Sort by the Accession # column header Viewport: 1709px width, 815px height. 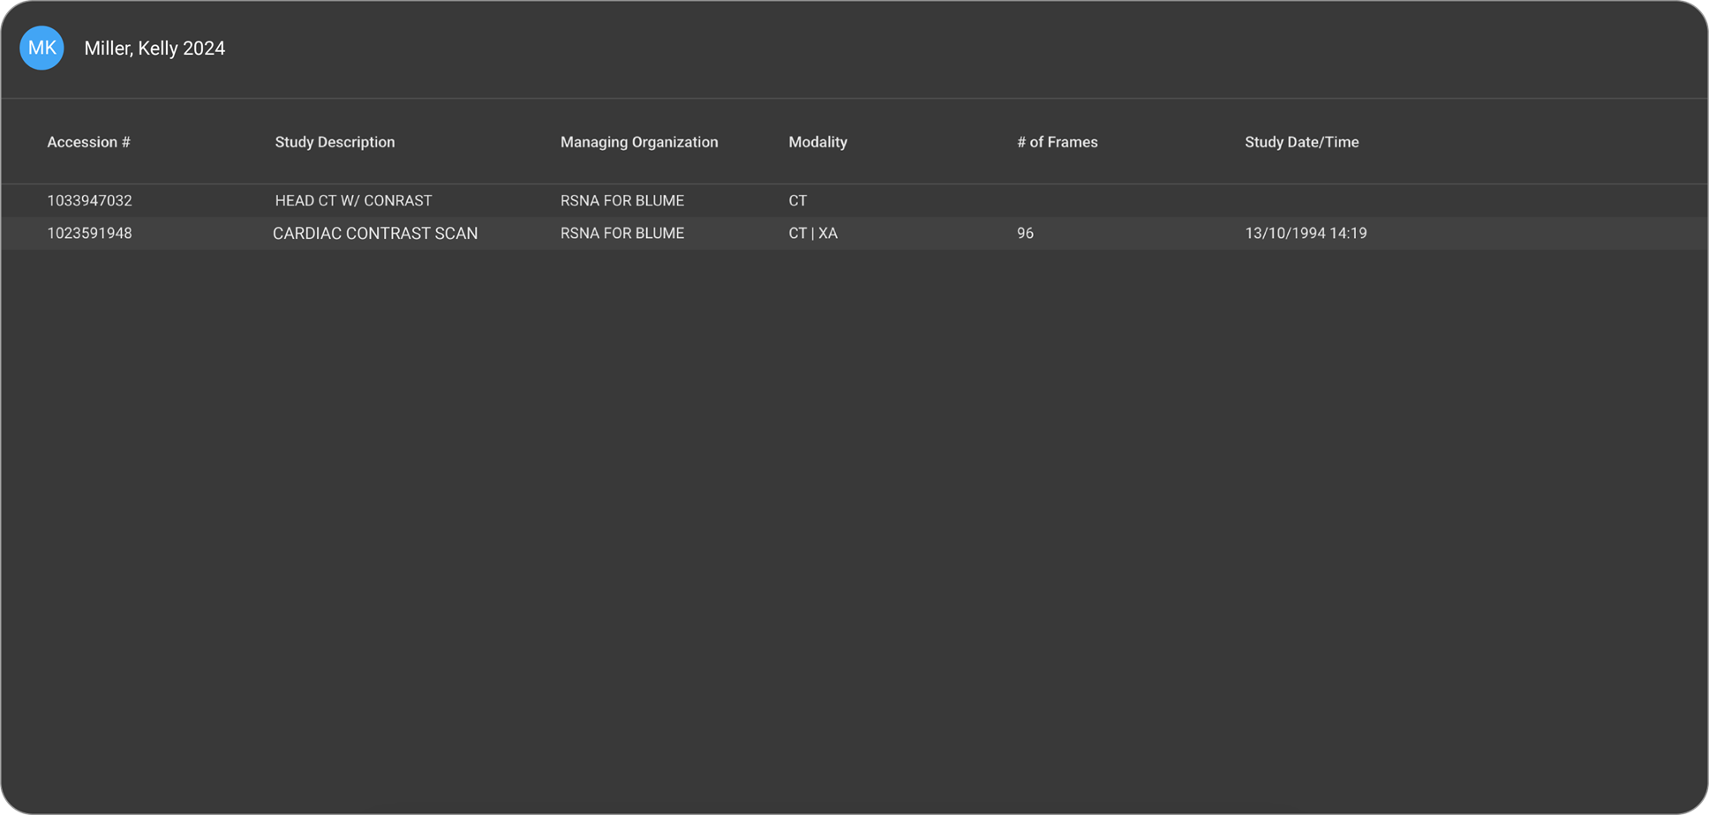(x=88, y=142)
